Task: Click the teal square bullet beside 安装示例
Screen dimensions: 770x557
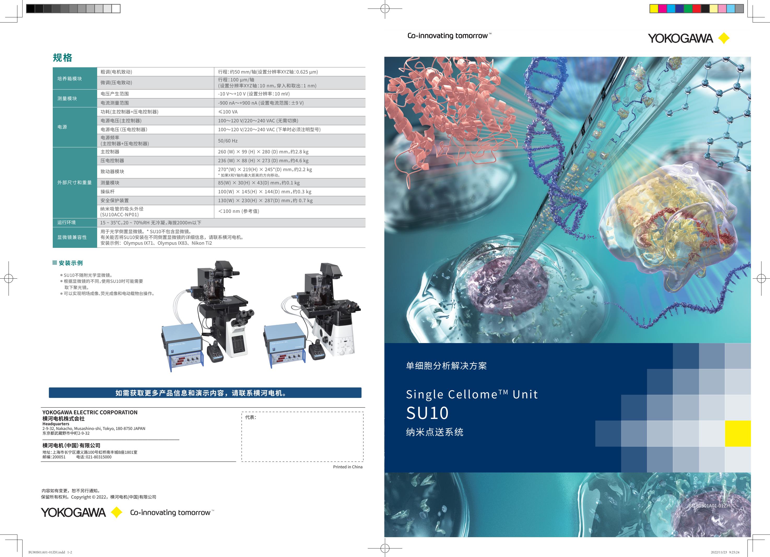Action: (x=55, y=262)
